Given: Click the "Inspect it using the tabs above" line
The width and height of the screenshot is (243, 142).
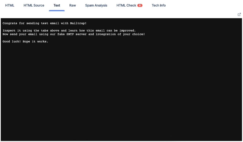Looking at the screenshot, I should point(69,31).
